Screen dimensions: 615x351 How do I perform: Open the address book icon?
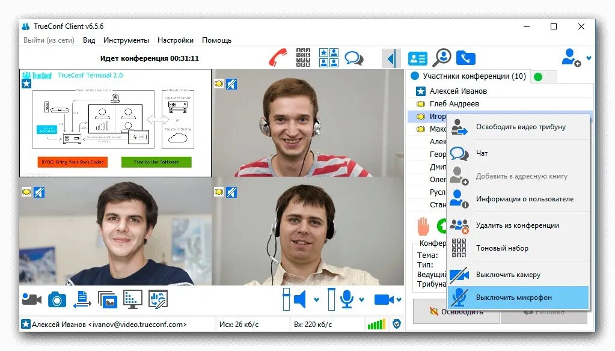[417, 58]
